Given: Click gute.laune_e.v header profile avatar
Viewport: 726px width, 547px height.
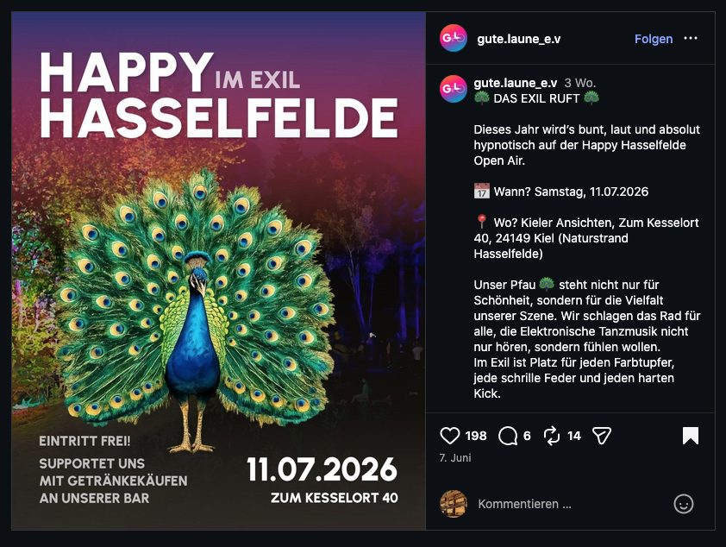Looking at the screenshot, I should click(454, 38).
